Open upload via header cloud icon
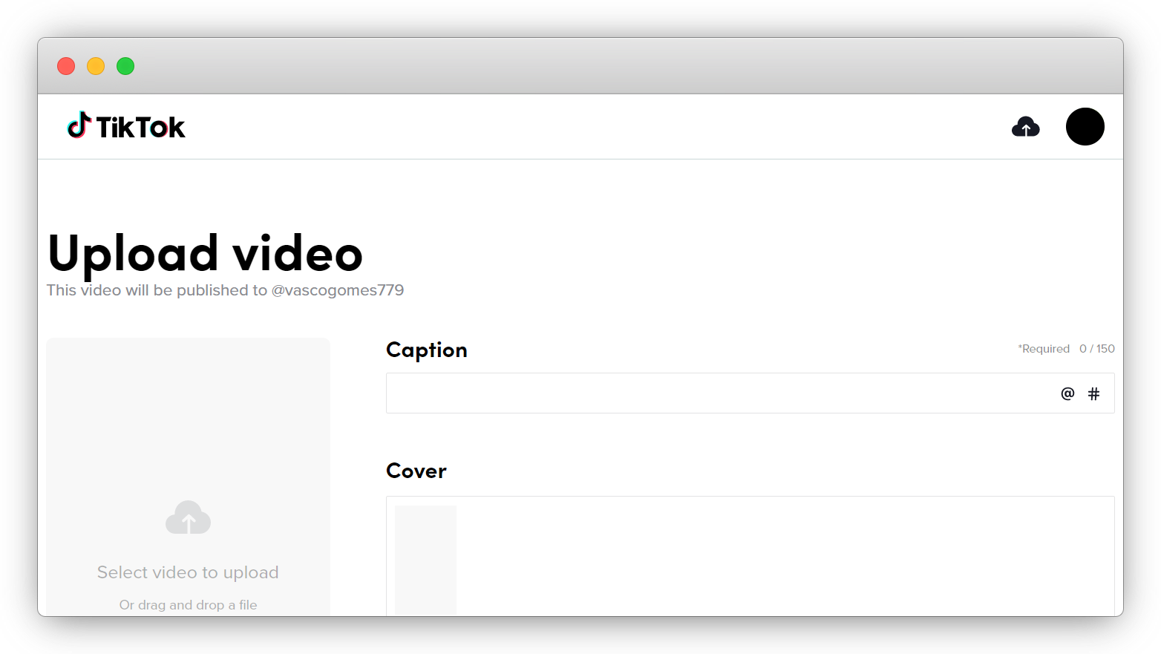Viewport: 1161px width, 654px height. (x=1025, y=127)
